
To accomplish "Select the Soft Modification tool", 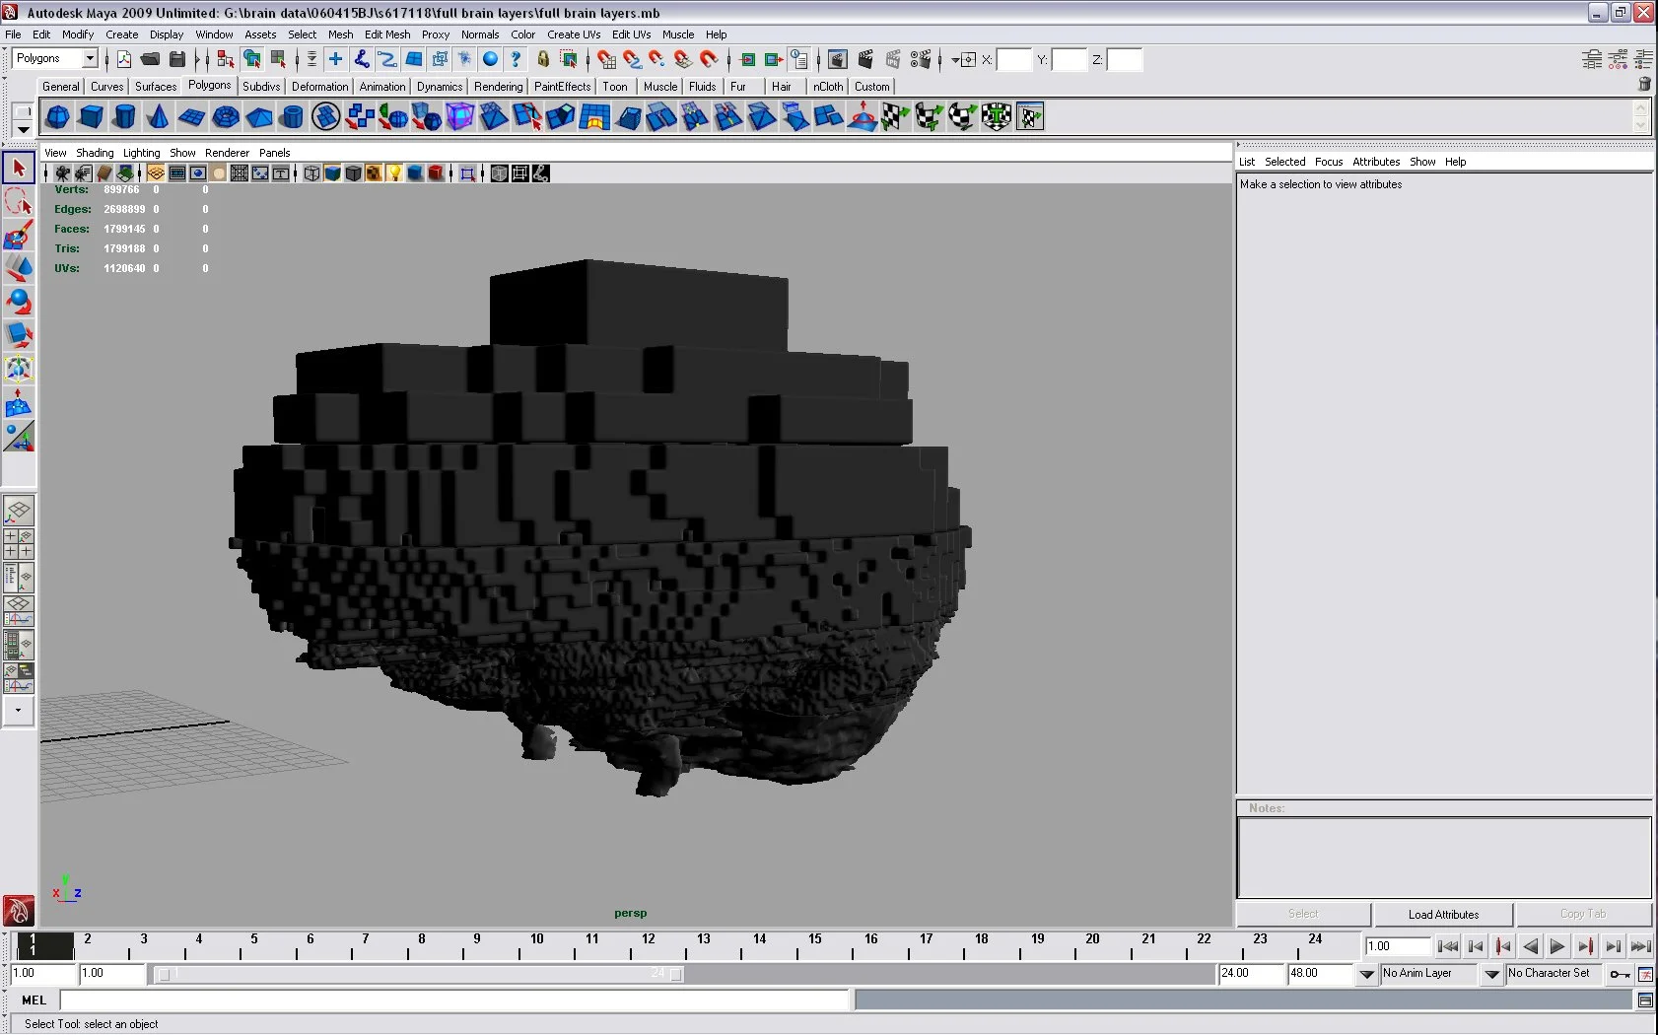I will pos(19,403).
